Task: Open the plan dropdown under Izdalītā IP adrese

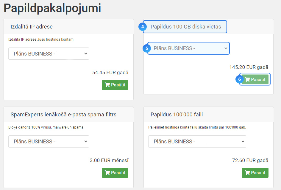Action: pos(49,54)
